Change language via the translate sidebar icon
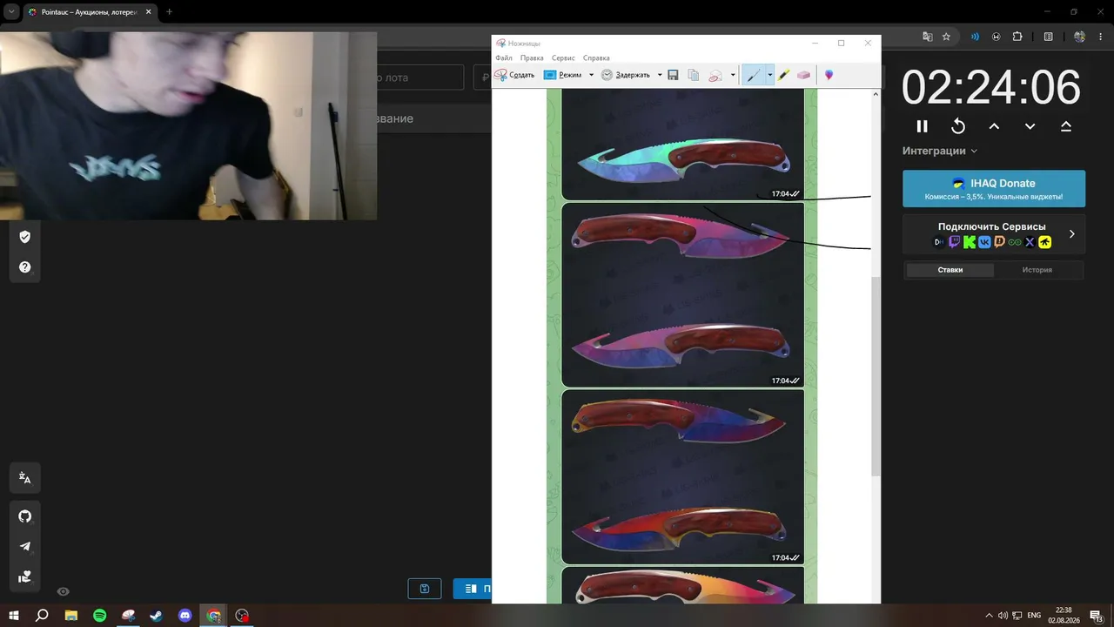This screenshot has width=1114, height=627. [25, 478]
